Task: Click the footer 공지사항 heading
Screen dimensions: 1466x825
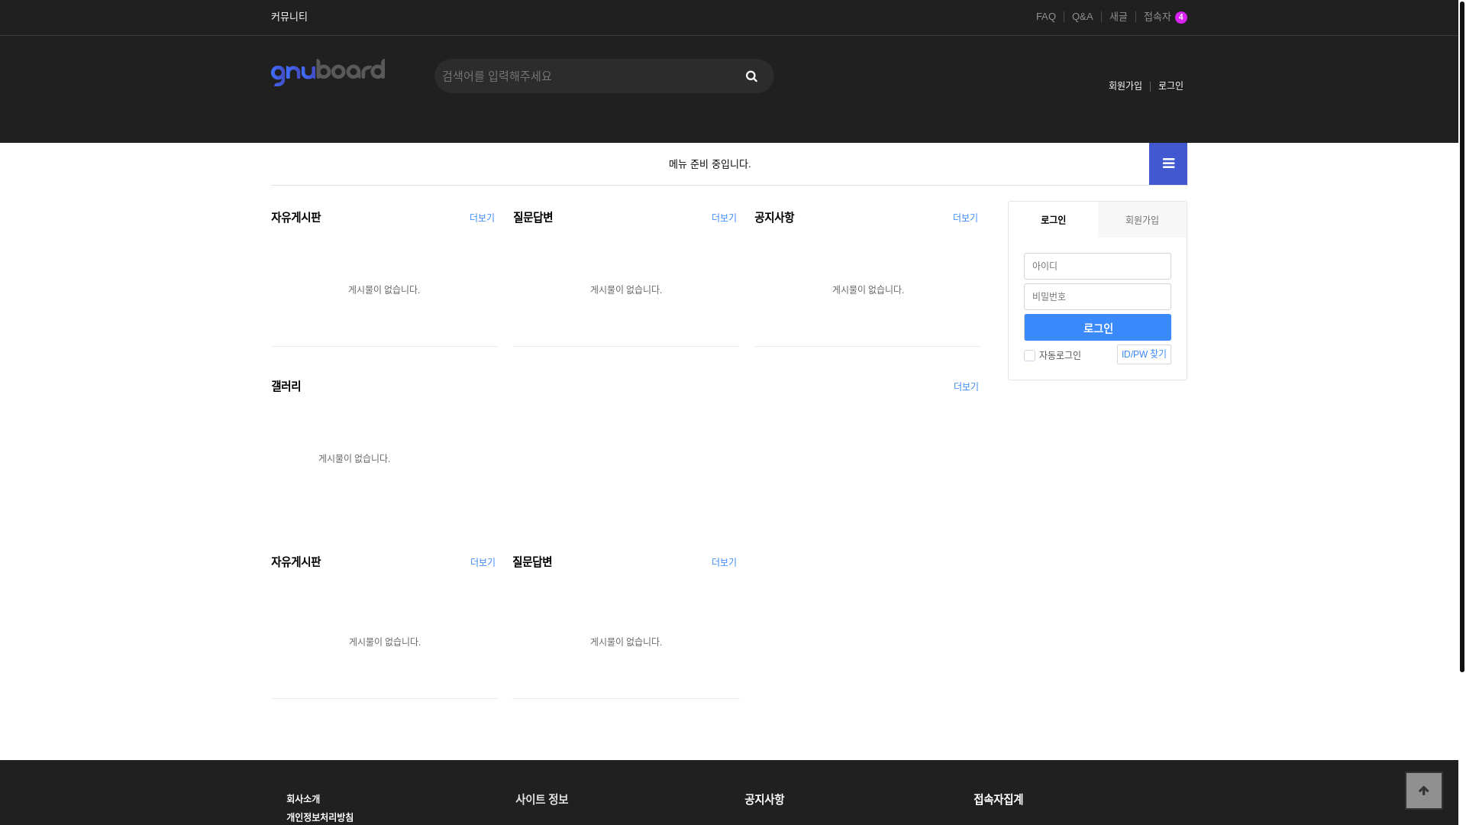Action: click(764, 799)
